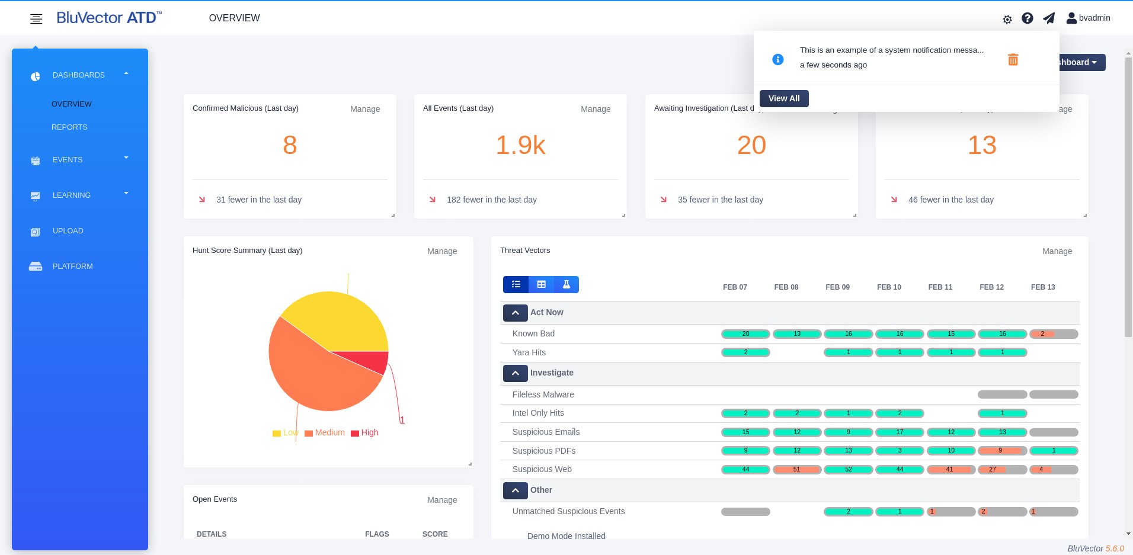1133x555 pixels.
Task: Open the Reports sidebar item
Action: [69, 127]
